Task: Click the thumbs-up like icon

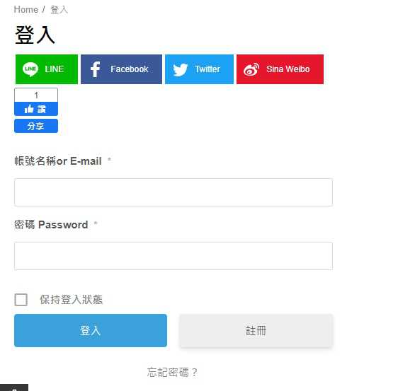Action: pyautogui.click(x=29, y=109)
